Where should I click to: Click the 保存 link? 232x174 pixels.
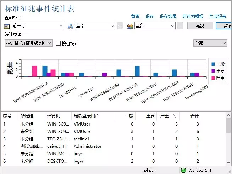pyautogui.click(x=150, y=16)
